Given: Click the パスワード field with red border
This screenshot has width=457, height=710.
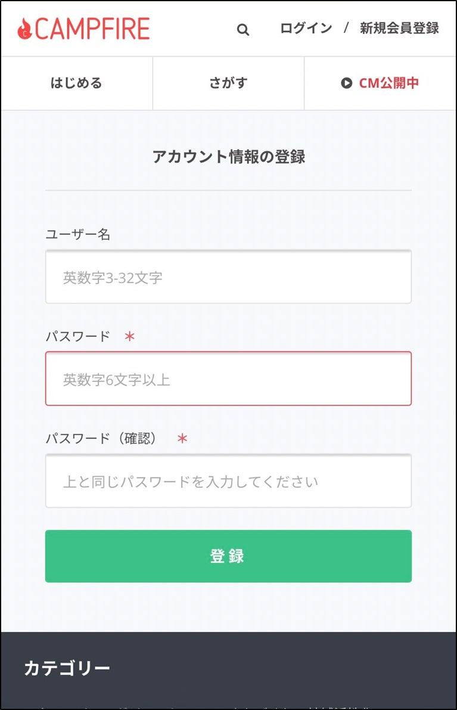Looking at the screenshot, I should pos(228,379).
